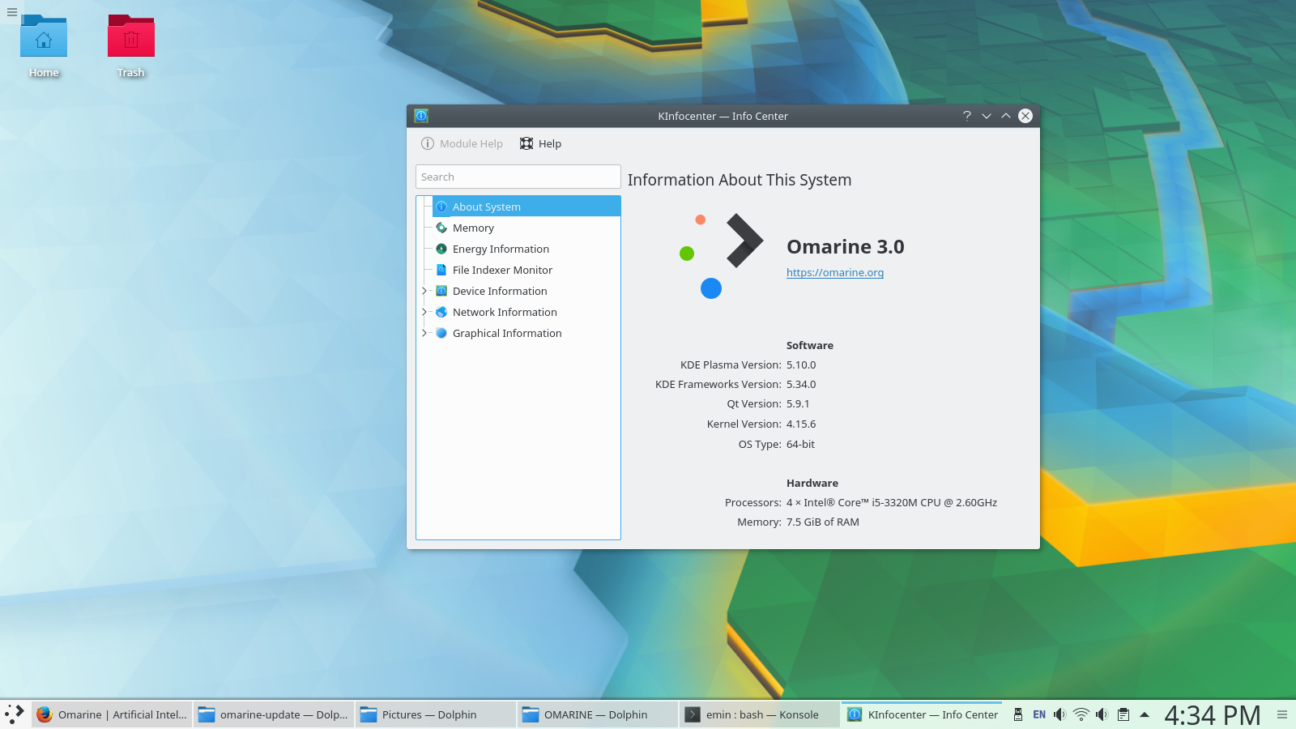This screenshot has height=729, width=1296.
Task: Click the Qt Version value 5.9.1
Action: [798, 403]
